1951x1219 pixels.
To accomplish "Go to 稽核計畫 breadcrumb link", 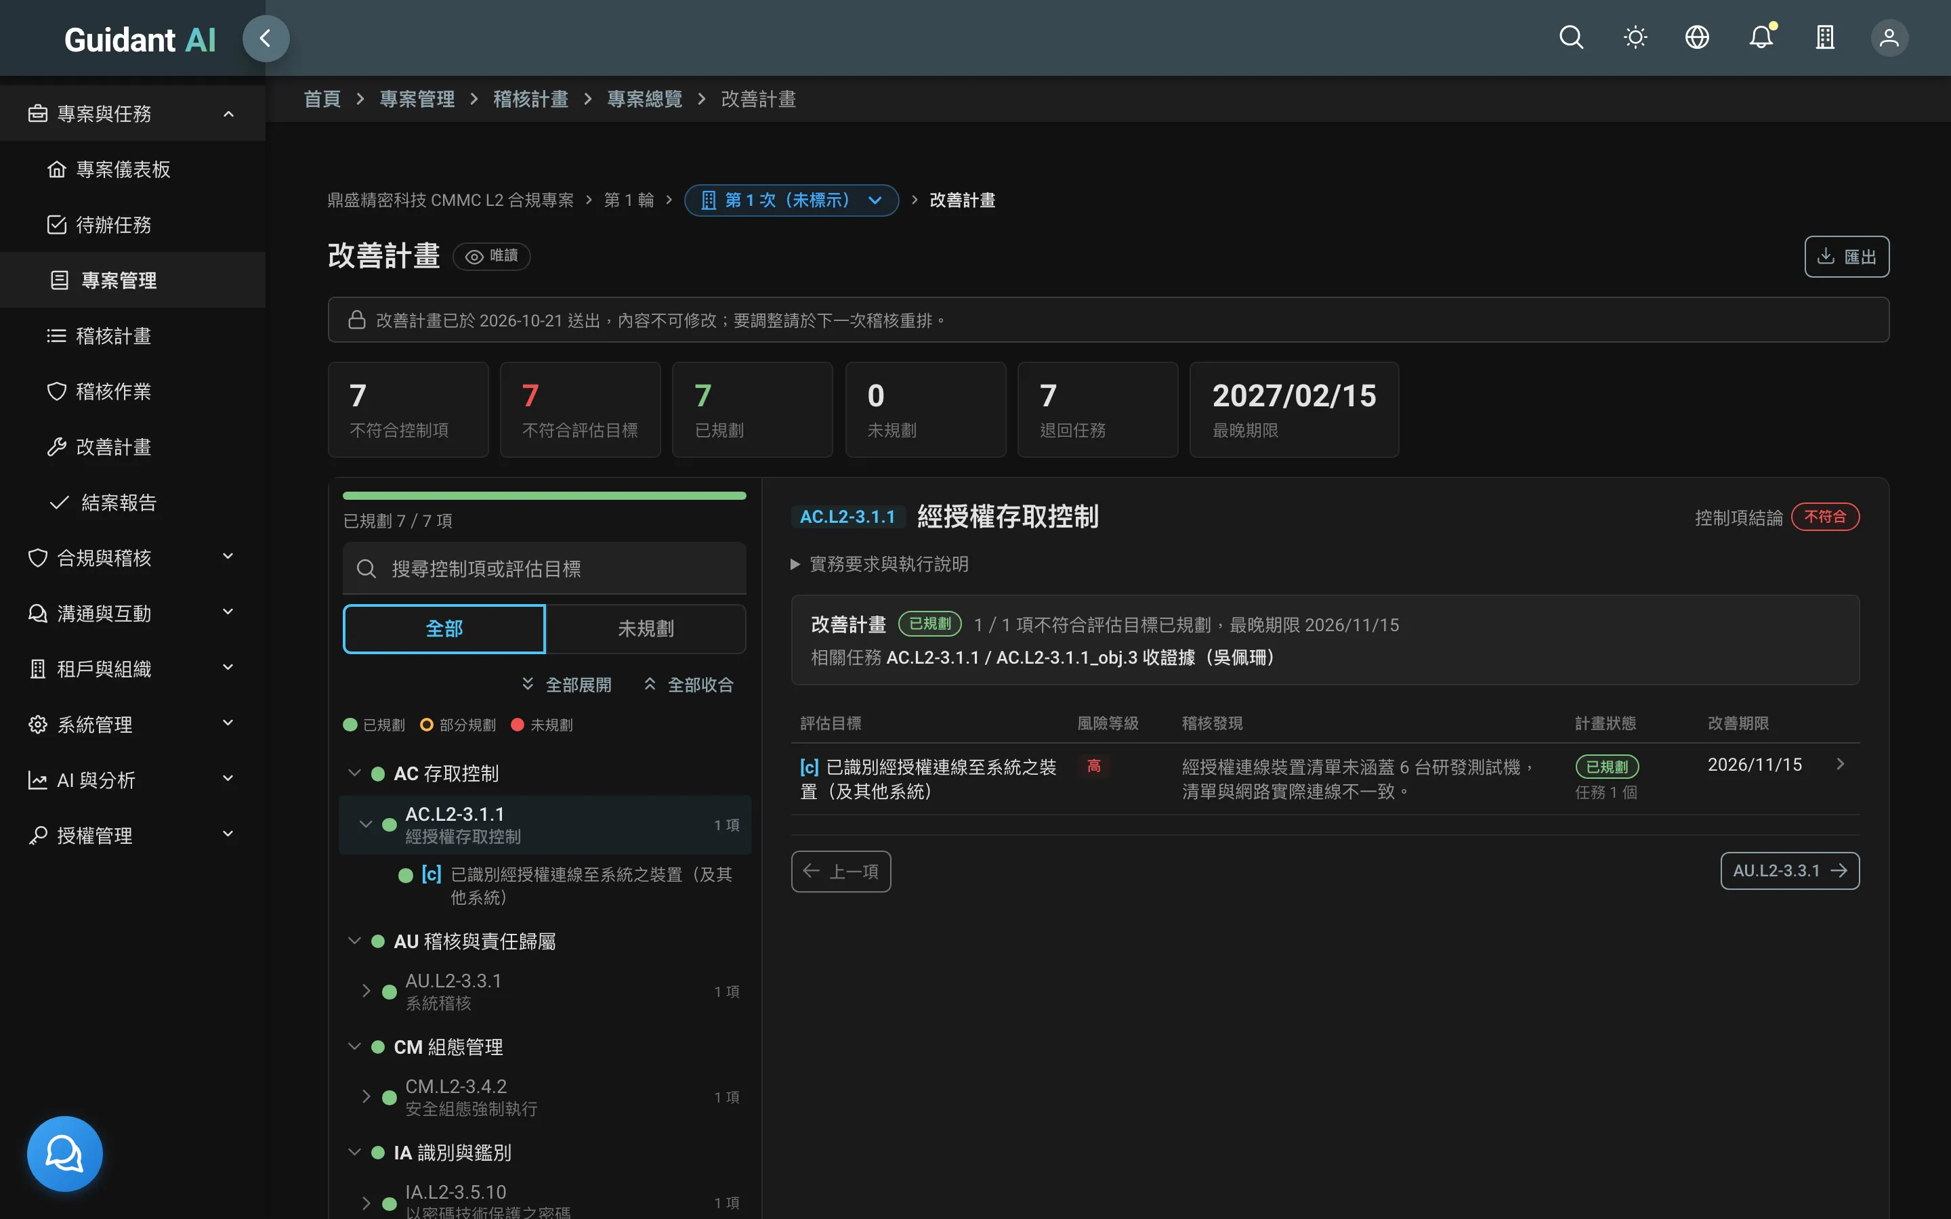I will 530,99.
